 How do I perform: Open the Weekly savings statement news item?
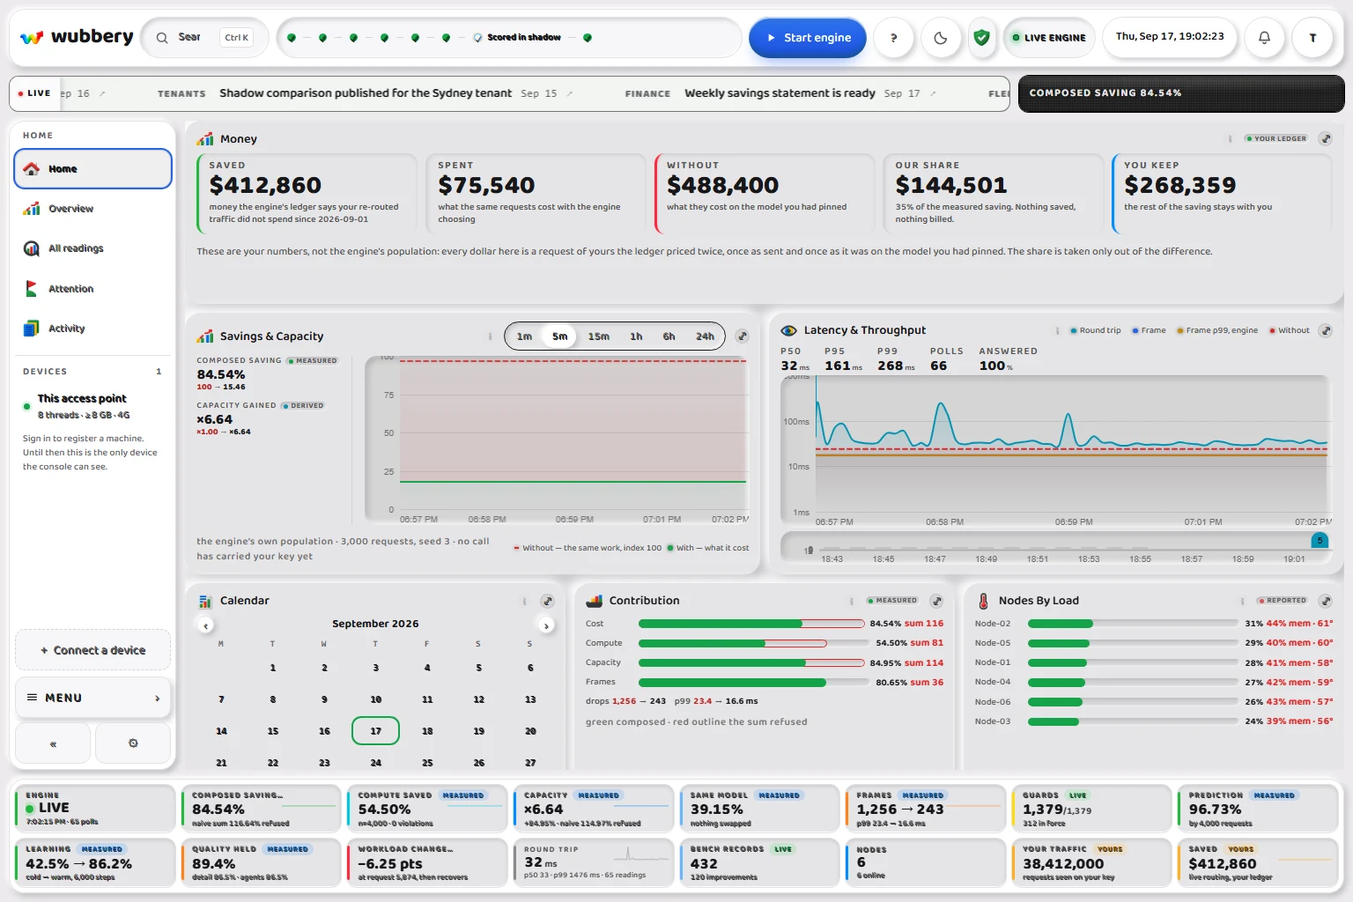(x=780, y=93)
